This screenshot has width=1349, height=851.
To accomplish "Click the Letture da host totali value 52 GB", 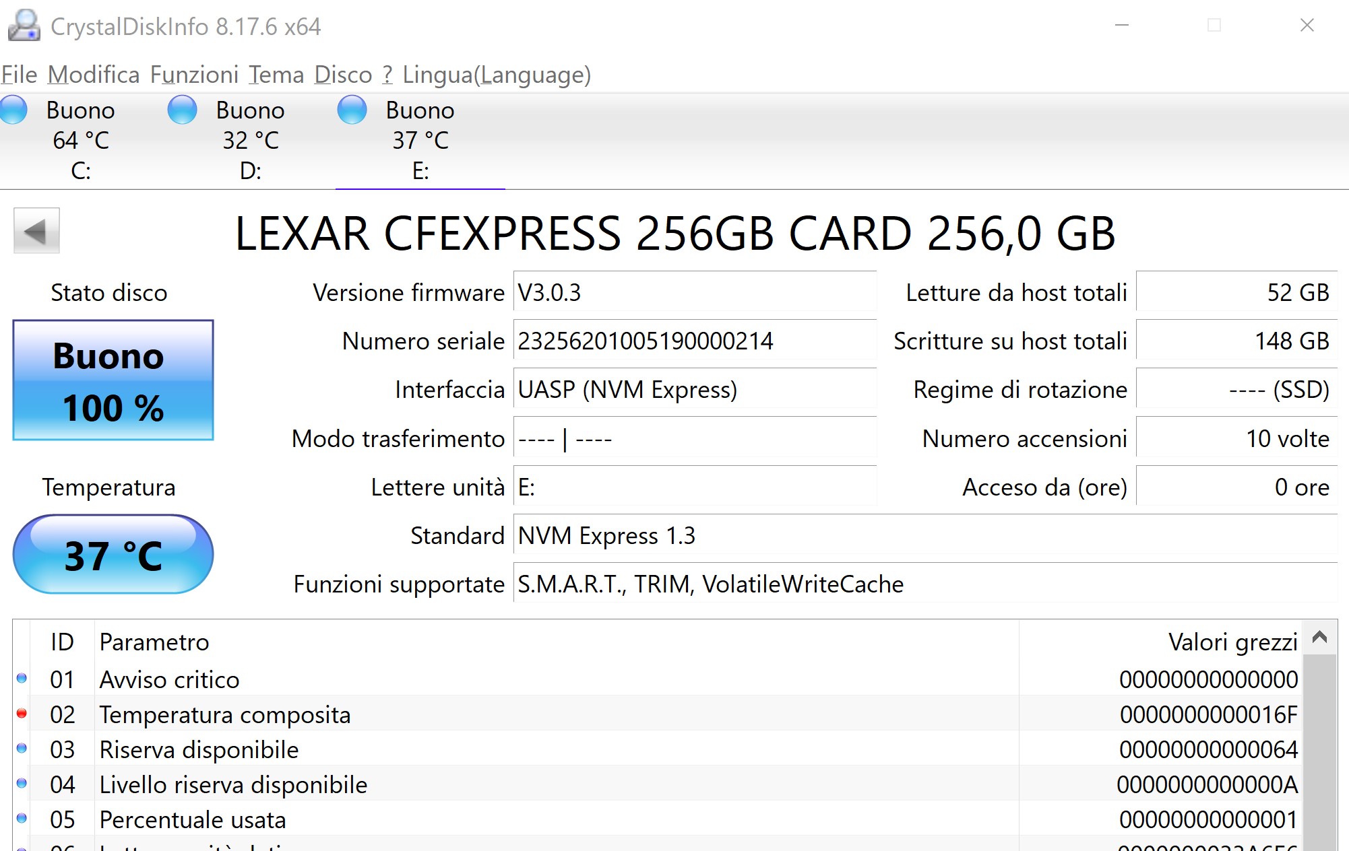I will pos(1236,292).
